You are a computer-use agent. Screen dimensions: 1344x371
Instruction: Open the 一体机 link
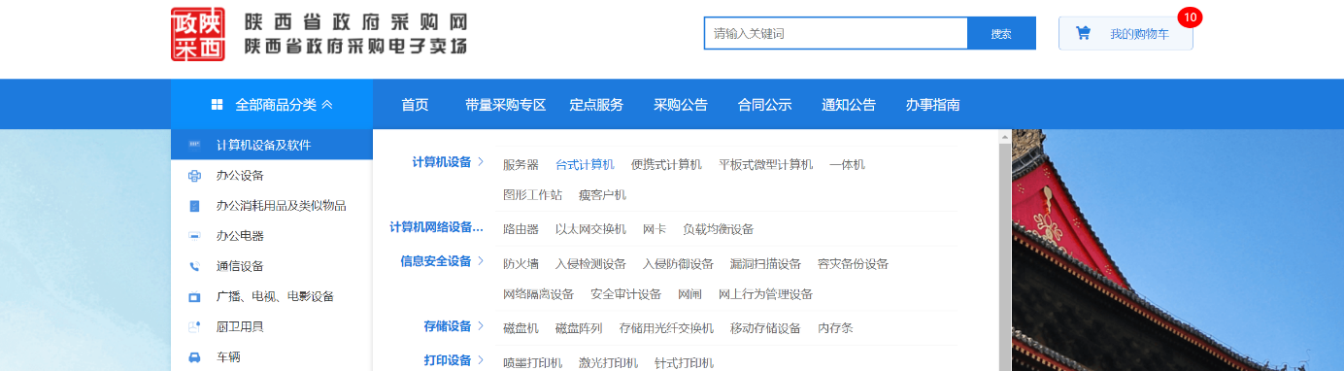[848, 164]
